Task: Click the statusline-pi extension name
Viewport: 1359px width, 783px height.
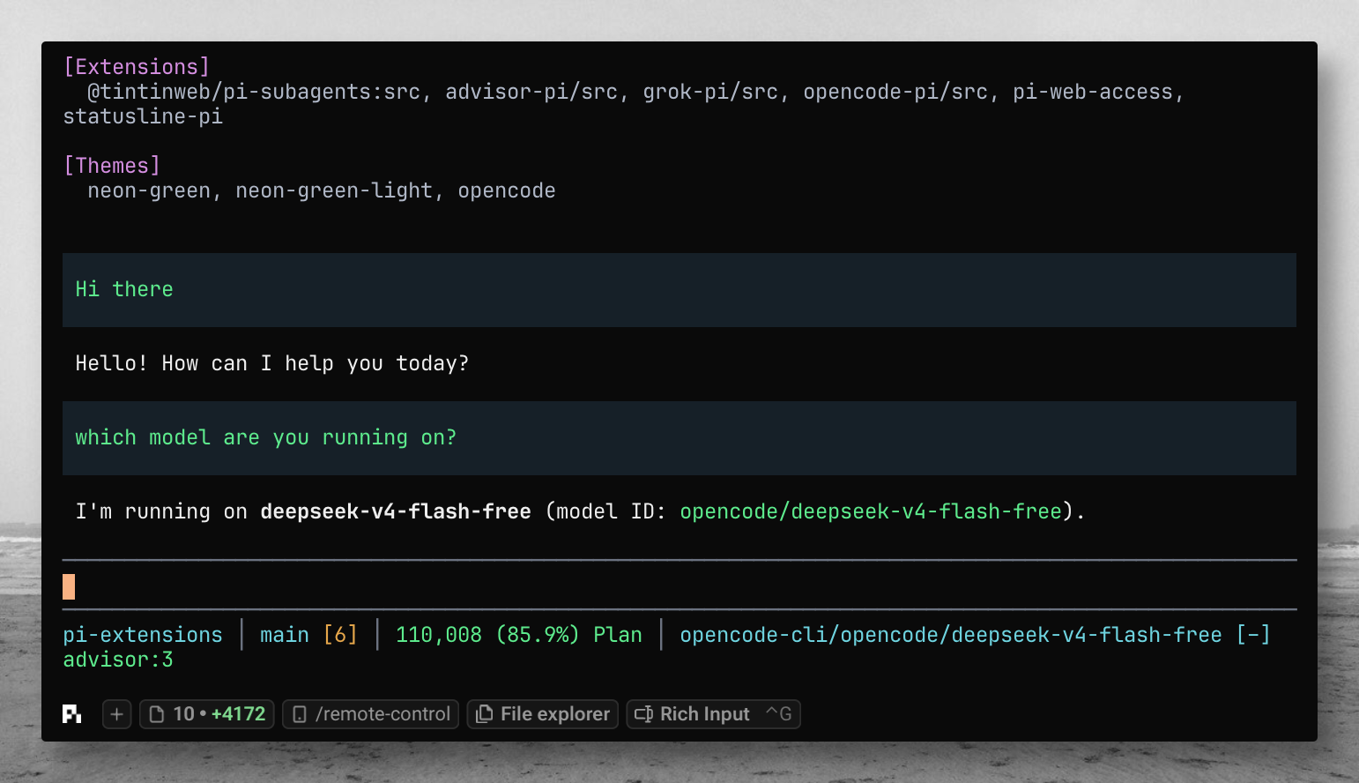Action: [x=143, y=116]
